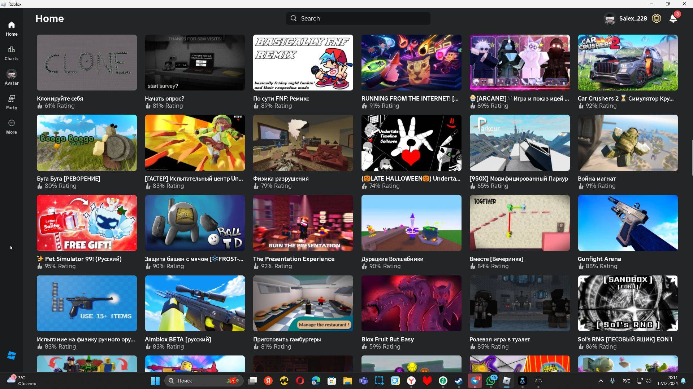Open the Undertale Timeline Collapse thumbnail
The image size is (693, 389).
point(411,143)
